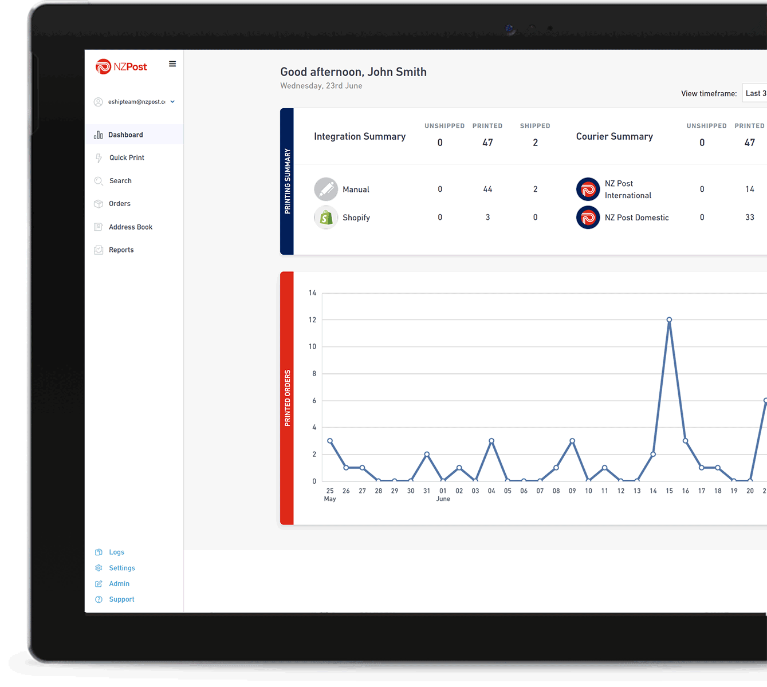Click the Search magnifier icon in the sidebar

99,181
